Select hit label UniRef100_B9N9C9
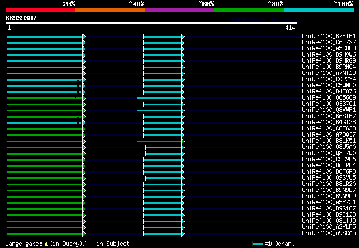The height and width of the screenshot is (248, 359). (329, 196)
